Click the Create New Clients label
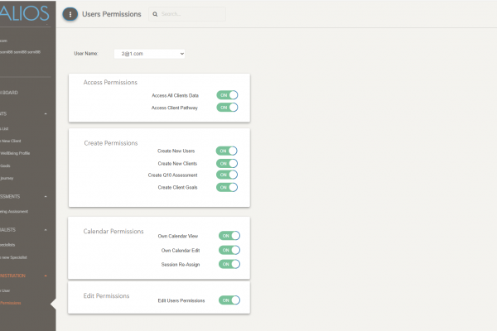Viewport: 497px width, 331px height. pos(177,164)
